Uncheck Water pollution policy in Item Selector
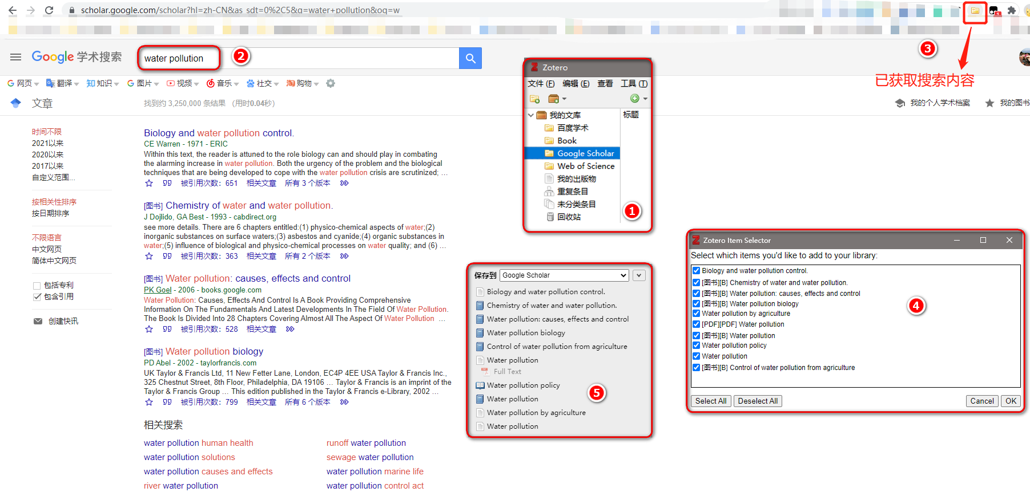Image resolution: width=1030 pixels, height=496 pixels. [696, 345]
